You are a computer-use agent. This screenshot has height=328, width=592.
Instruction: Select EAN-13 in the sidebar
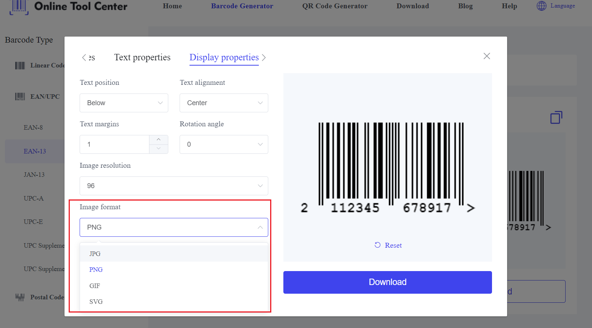coord(35,151)
